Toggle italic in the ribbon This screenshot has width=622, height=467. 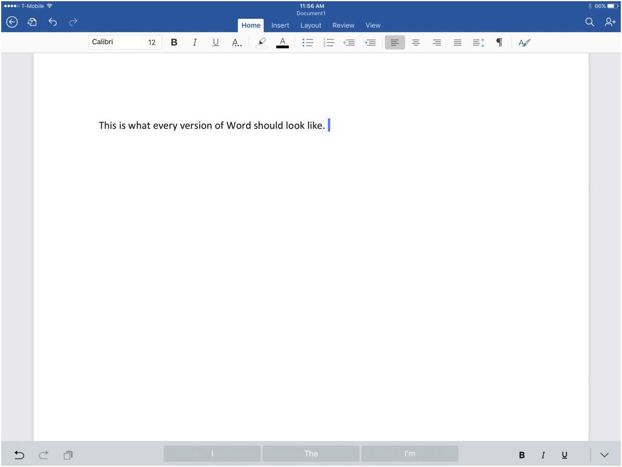pos(194,42)
